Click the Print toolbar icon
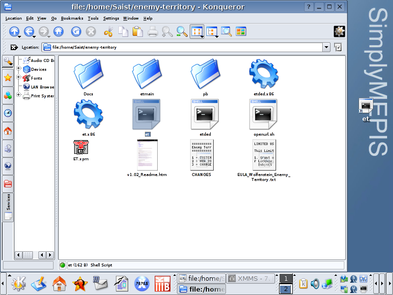The height and width of the screenshot is (295, 393). (153, 31)
